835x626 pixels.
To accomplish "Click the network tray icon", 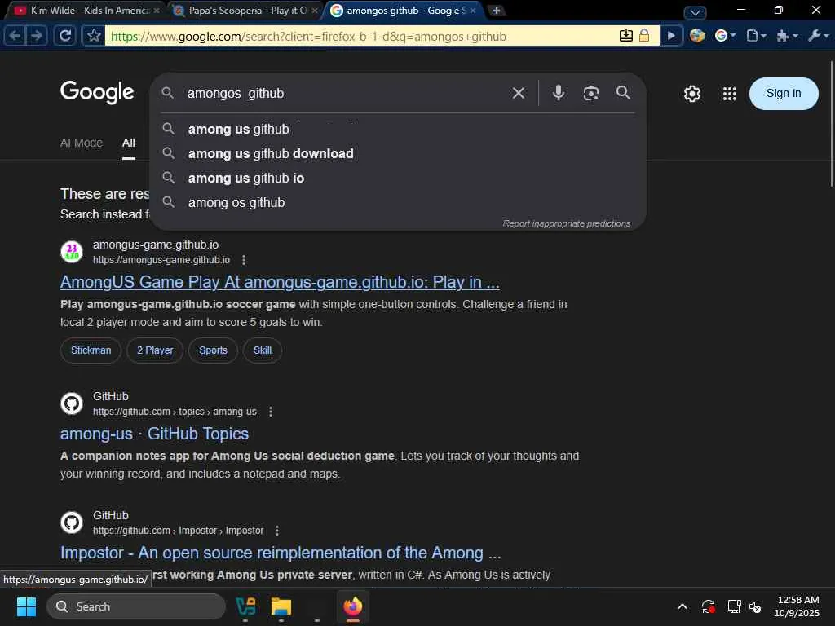I will 735,606.
